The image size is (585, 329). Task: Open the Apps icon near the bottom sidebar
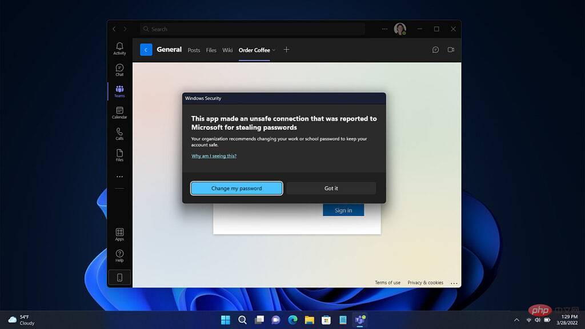click(119, 234)
